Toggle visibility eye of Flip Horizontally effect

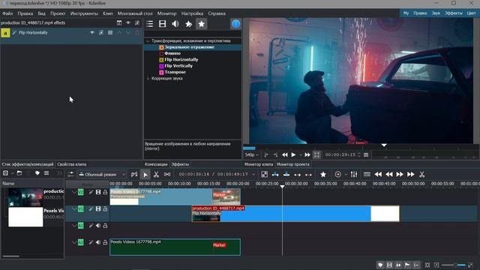(91, 33)
